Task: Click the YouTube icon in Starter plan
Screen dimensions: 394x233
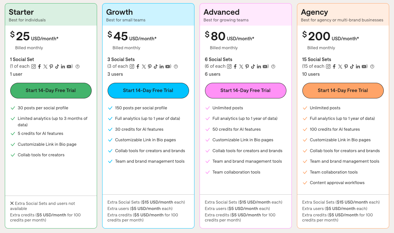Action: click(x=69, y=66)
